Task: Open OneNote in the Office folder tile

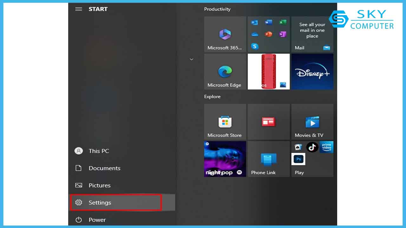Action: coord(283,34)
